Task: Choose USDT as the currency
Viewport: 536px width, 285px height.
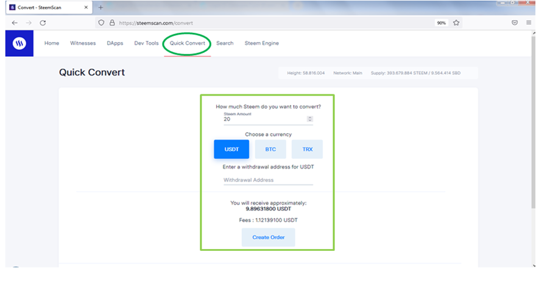Action: (231, 149)
